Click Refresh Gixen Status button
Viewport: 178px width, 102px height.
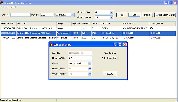click(x=165, y=15)
